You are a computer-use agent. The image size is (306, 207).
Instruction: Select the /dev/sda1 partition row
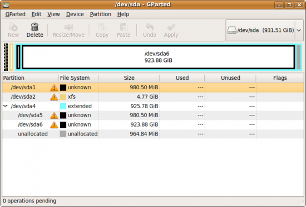[153, 88]
